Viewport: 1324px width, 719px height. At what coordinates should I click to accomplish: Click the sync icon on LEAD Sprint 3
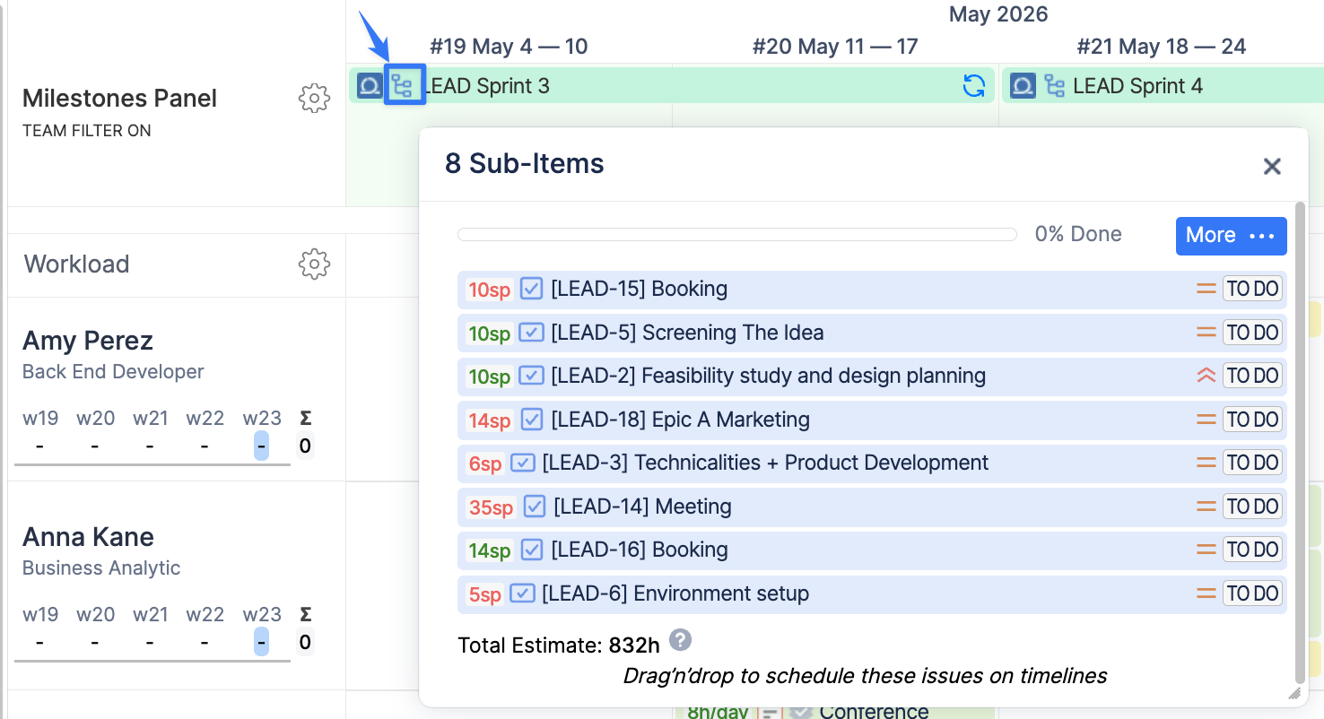(973, 86)
